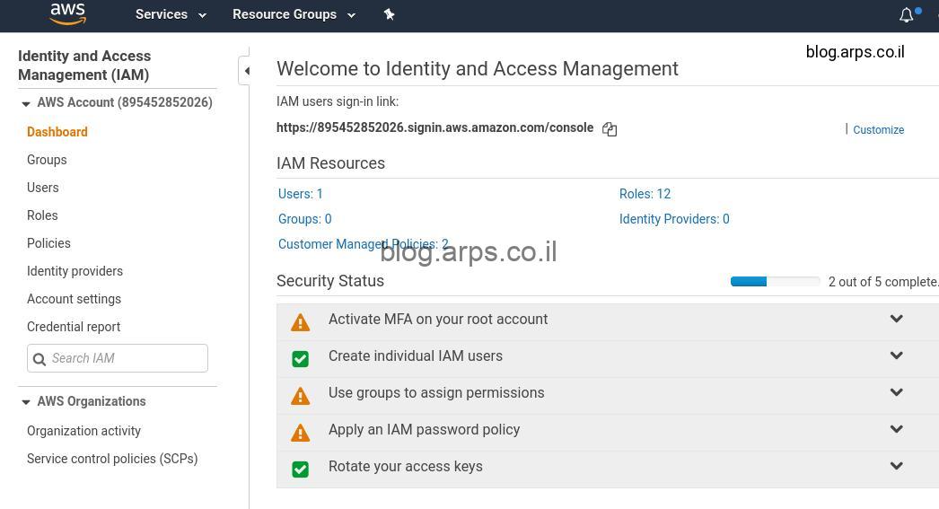939x509 pixels.
Task: Click the Create individual IAM users text
Action: point(415,355)
